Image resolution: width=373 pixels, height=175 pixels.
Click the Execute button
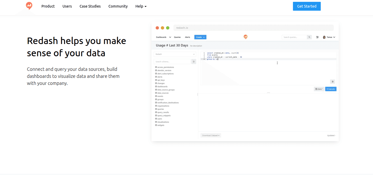click(x=331, y=89)
